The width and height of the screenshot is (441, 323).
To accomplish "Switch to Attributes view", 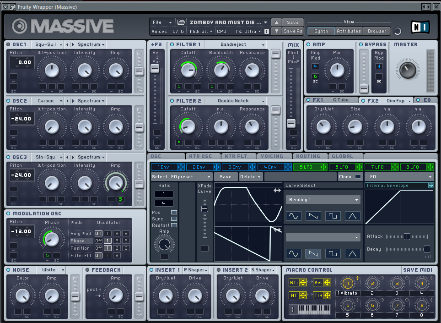I will [x=349, y=31].
